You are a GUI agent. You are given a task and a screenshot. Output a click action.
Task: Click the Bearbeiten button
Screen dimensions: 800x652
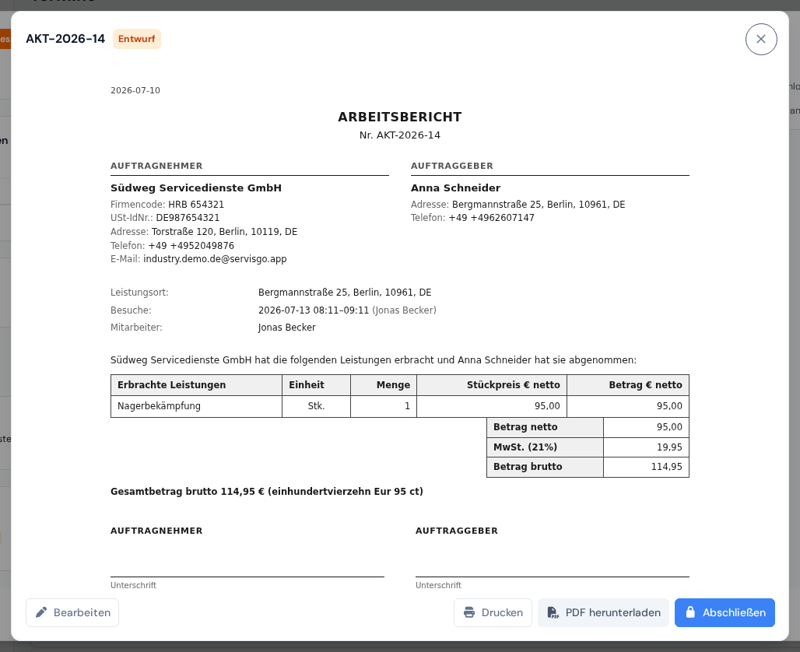72,612
